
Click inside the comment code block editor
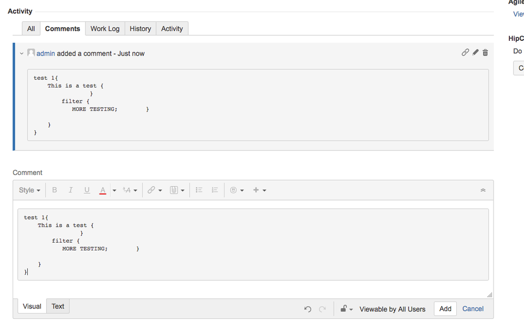253,245
